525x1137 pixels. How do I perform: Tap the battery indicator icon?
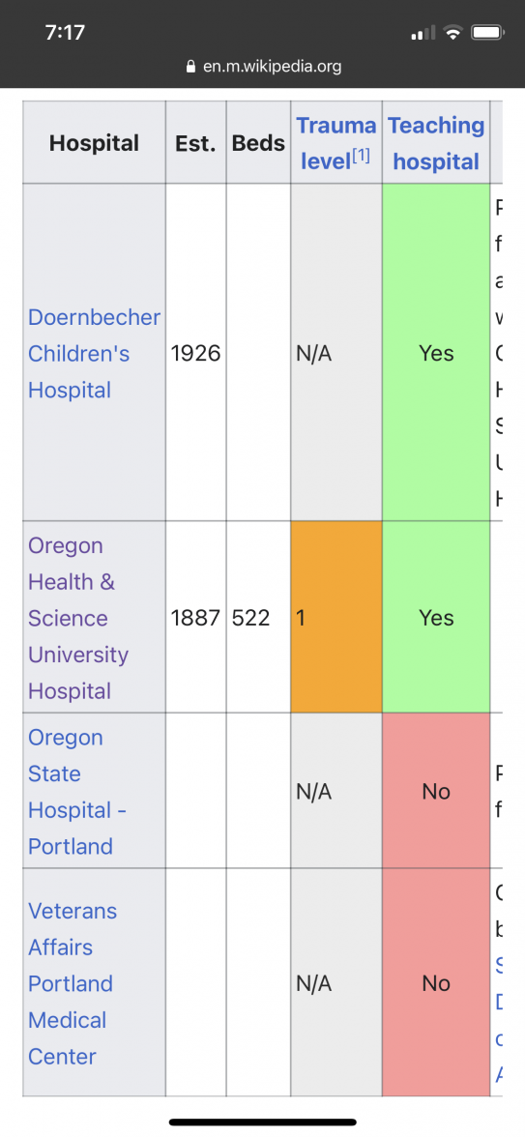pos(488,32)
